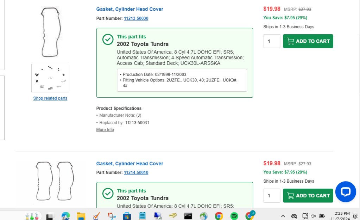This screenshot has width=360, height=220.
Task: Click Replaced by: 11213-50031 text
Action: tap(124, 123)
